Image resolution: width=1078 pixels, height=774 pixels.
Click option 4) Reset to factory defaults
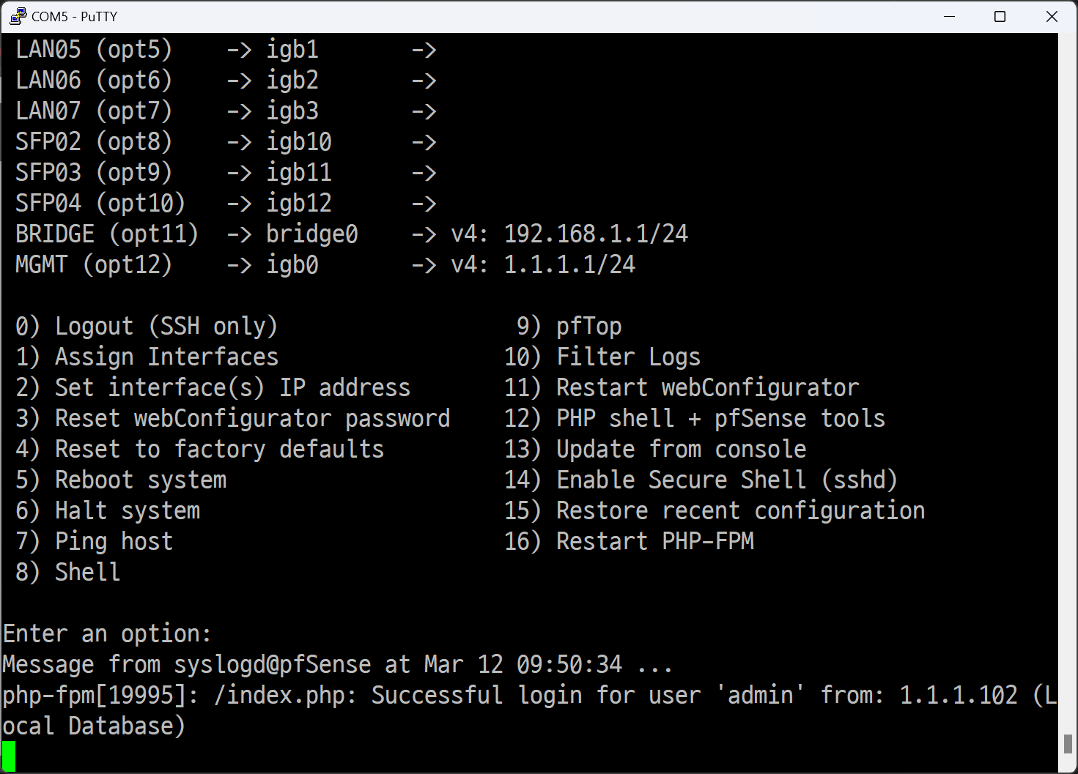200,449
